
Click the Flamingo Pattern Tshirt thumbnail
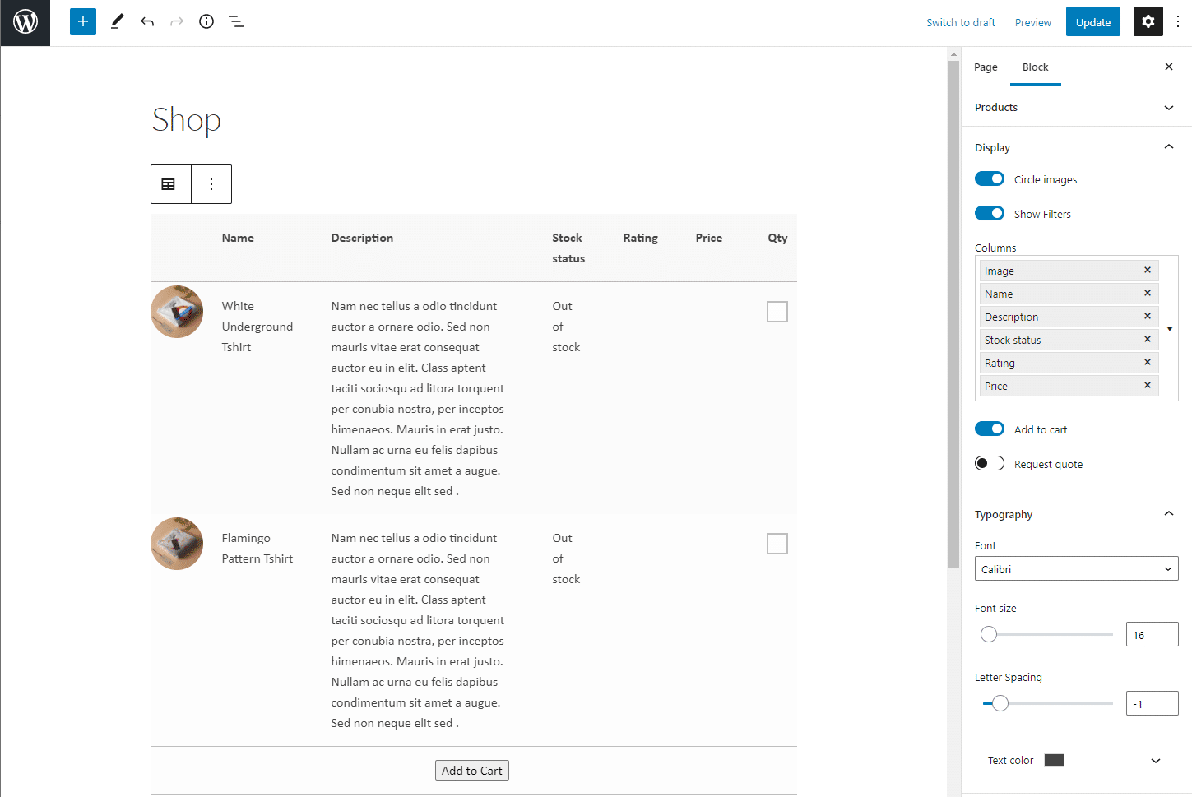(x=177, y=544)
